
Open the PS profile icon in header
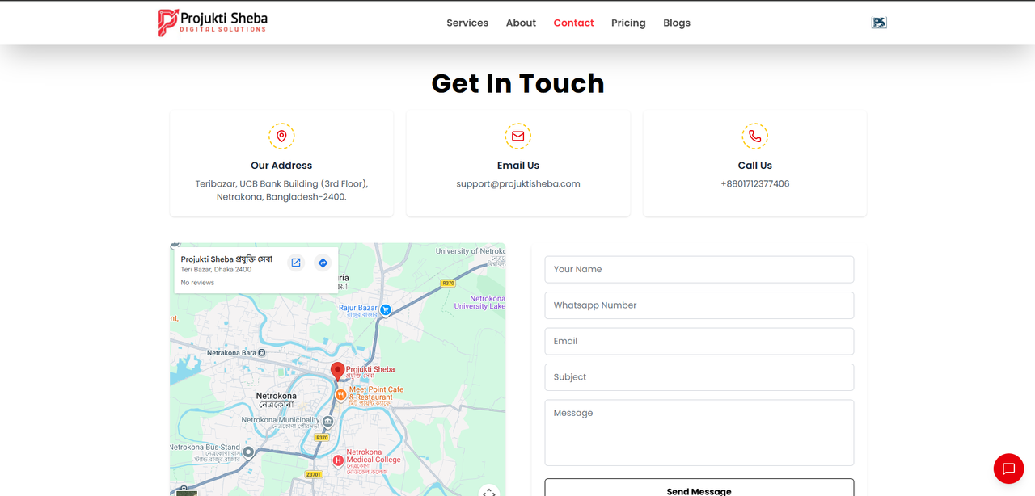pyautogui.click(x=879, y=23)
